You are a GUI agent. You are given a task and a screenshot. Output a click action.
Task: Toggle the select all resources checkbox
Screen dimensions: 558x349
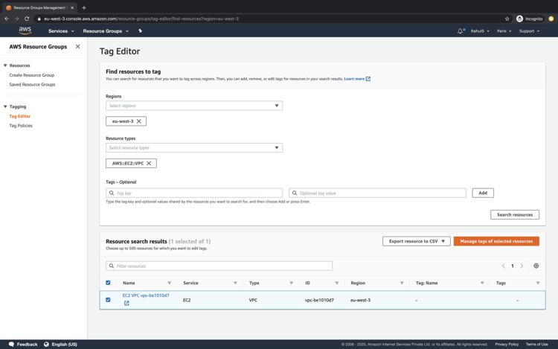coord(108,283)
